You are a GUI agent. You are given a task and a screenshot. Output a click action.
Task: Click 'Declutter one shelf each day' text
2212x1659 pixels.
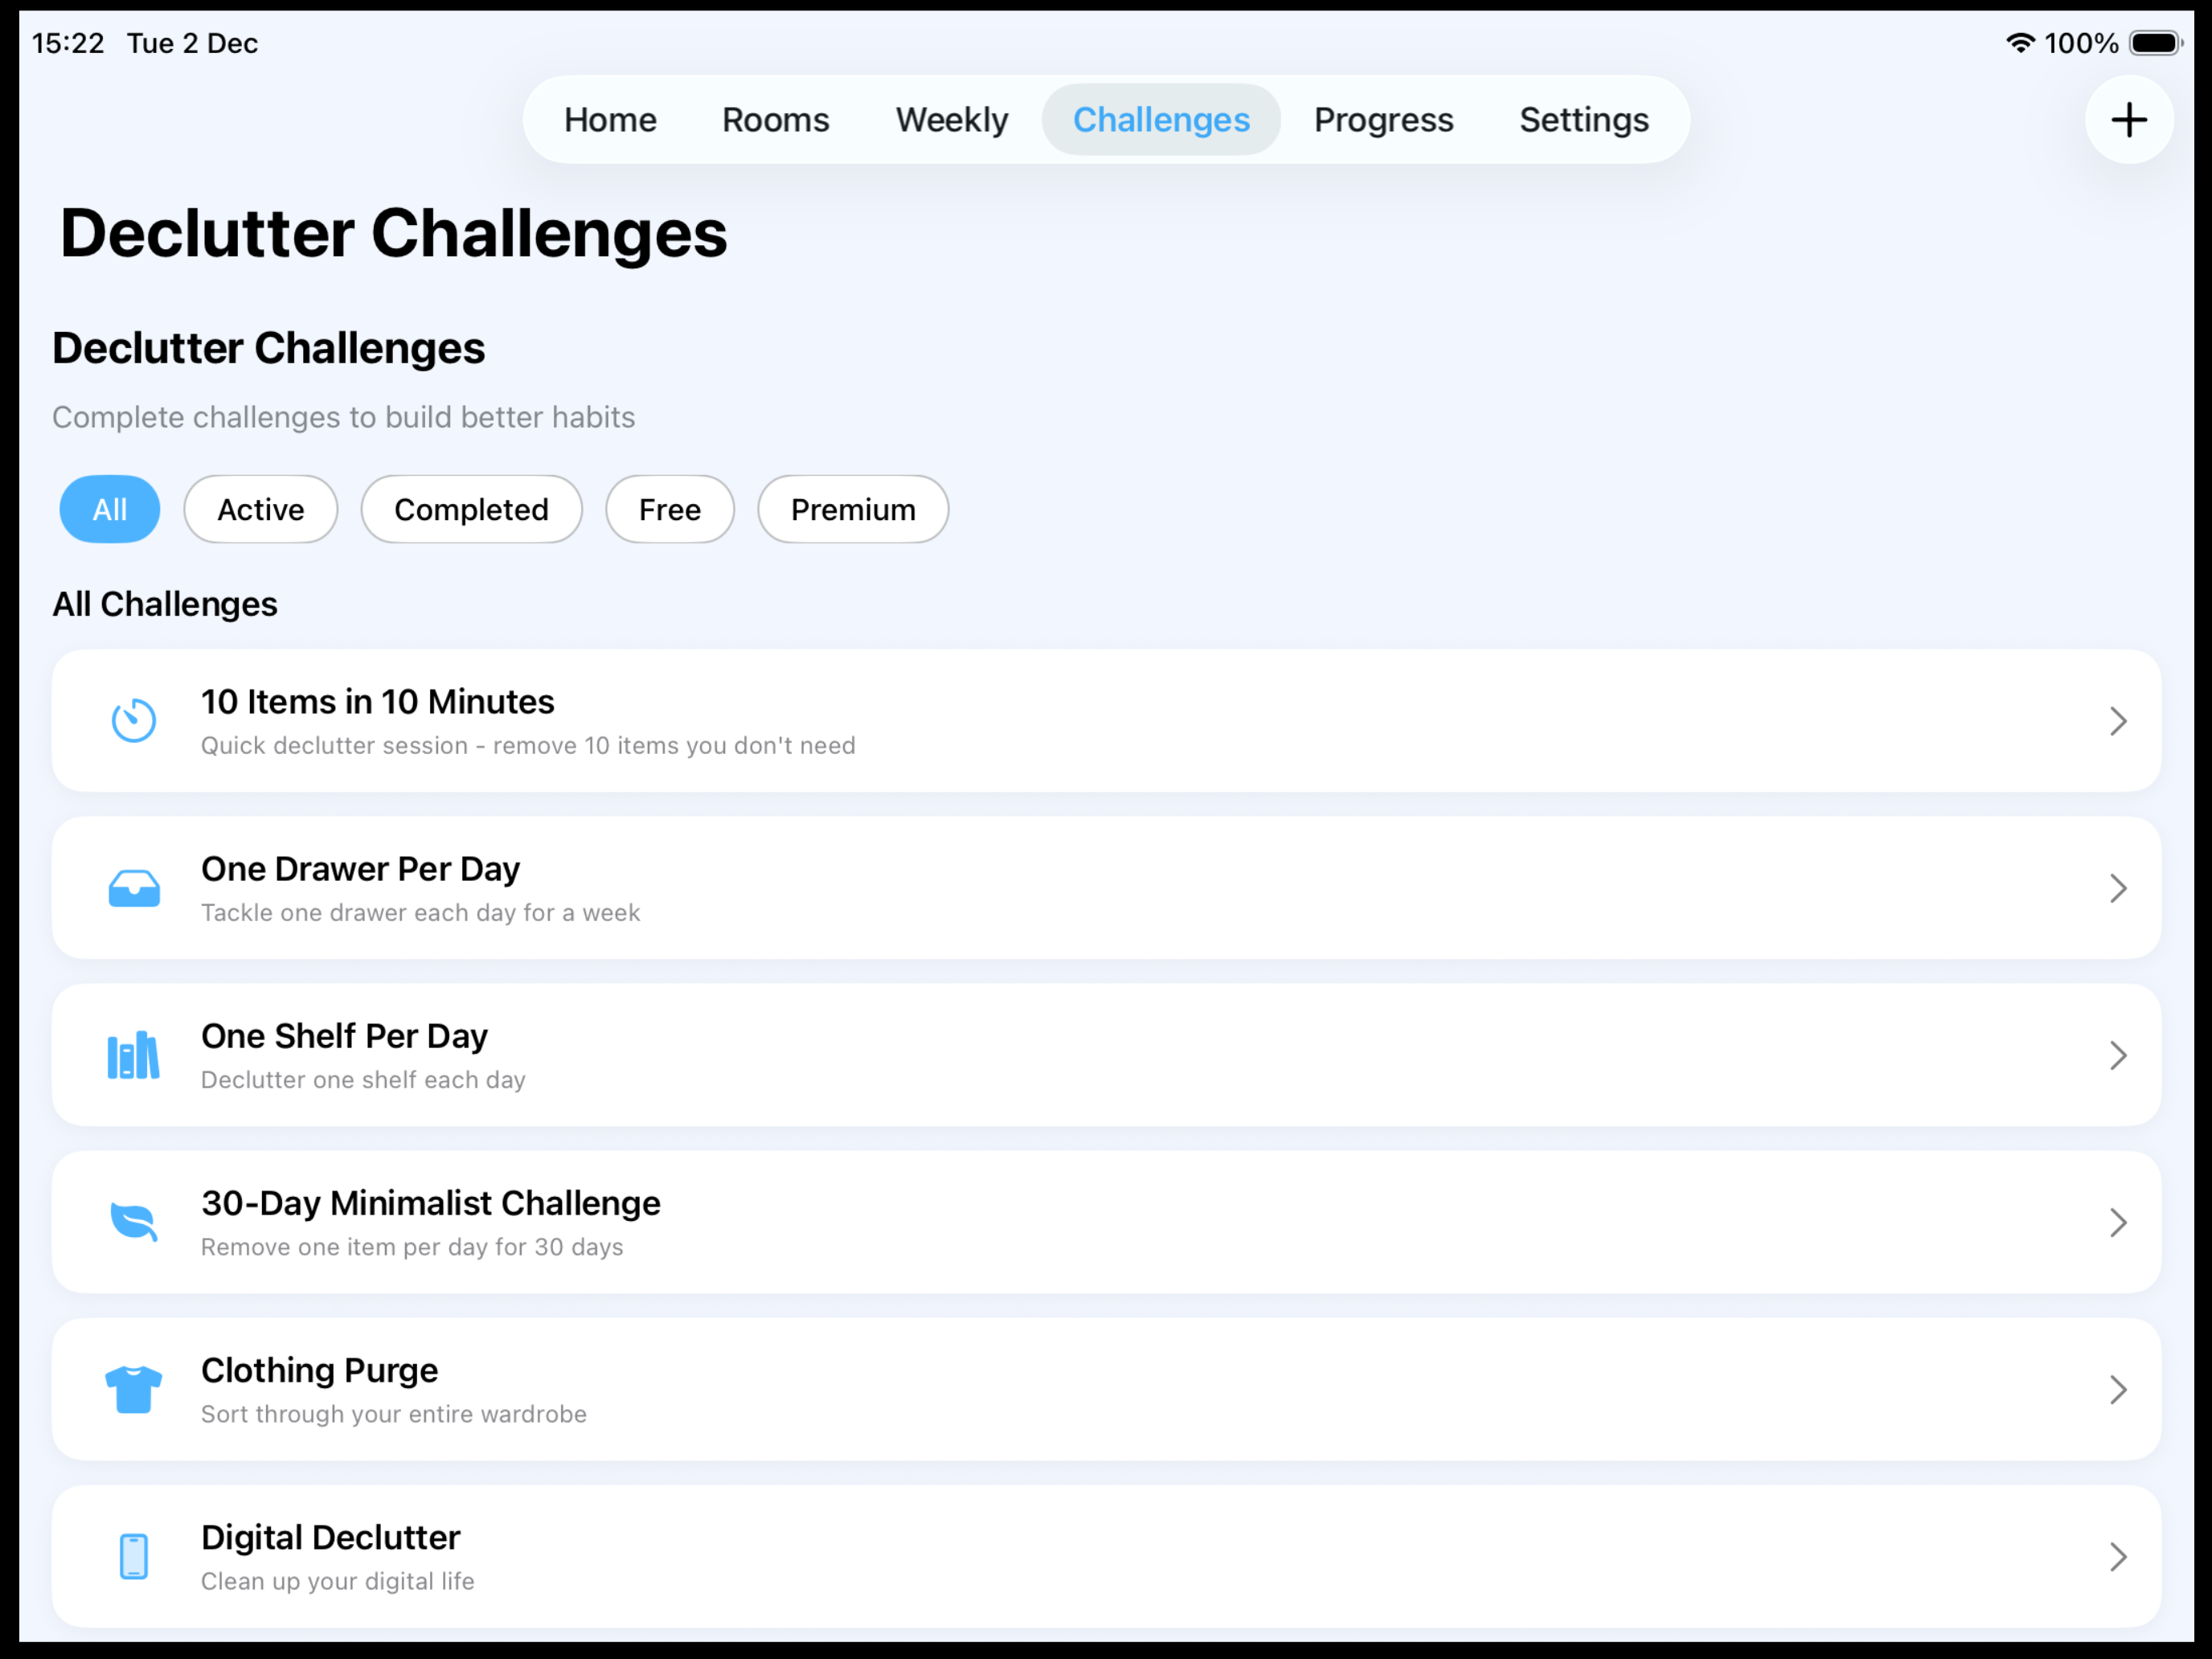click(363, 1080)
